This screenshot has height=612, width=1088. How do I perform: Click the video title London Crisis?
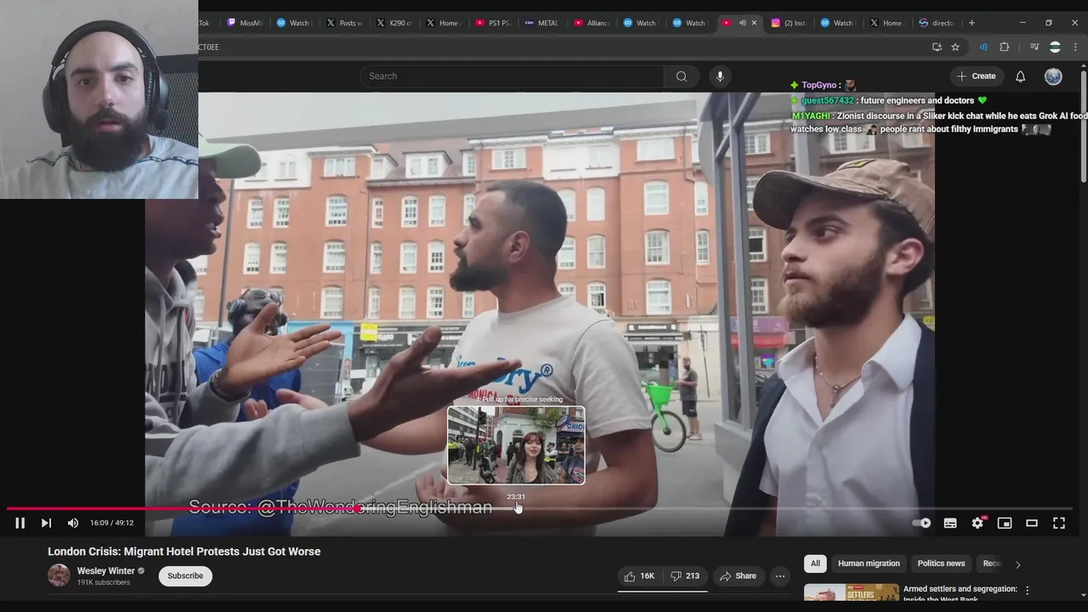[x=184, y=552]
